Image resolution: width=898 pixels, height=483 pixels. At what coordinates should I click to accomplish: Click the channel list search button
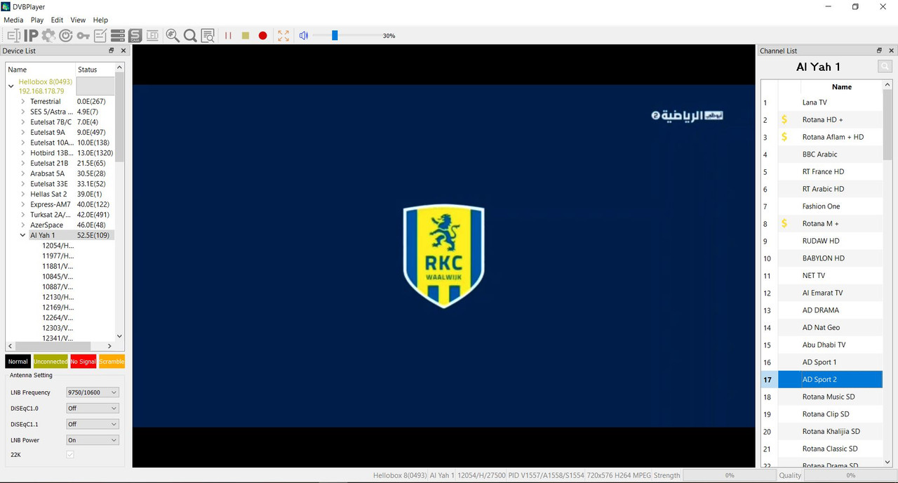coord(885,66)
